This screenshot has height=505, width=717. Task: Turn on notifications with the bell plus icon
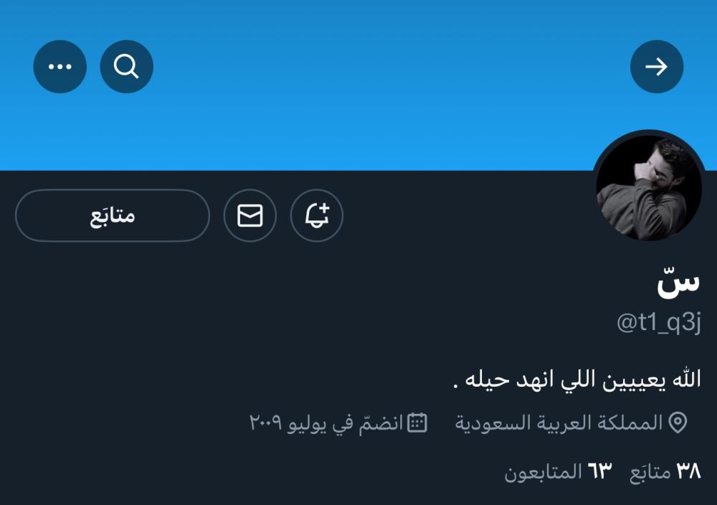(x=316, y=215)
